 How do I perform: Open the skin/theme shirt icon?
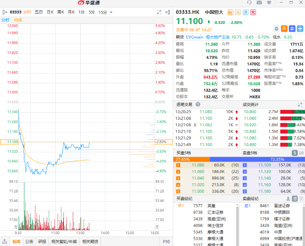tap(269, 2)
